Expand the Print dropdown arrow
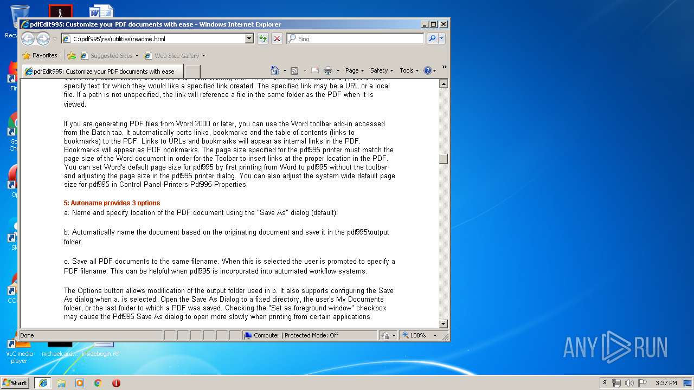This screenshot has width=694, height=390. (x=338, y=70)
